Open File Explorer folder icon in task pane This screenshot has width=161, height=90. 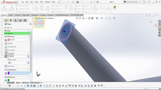pos(160,27)
